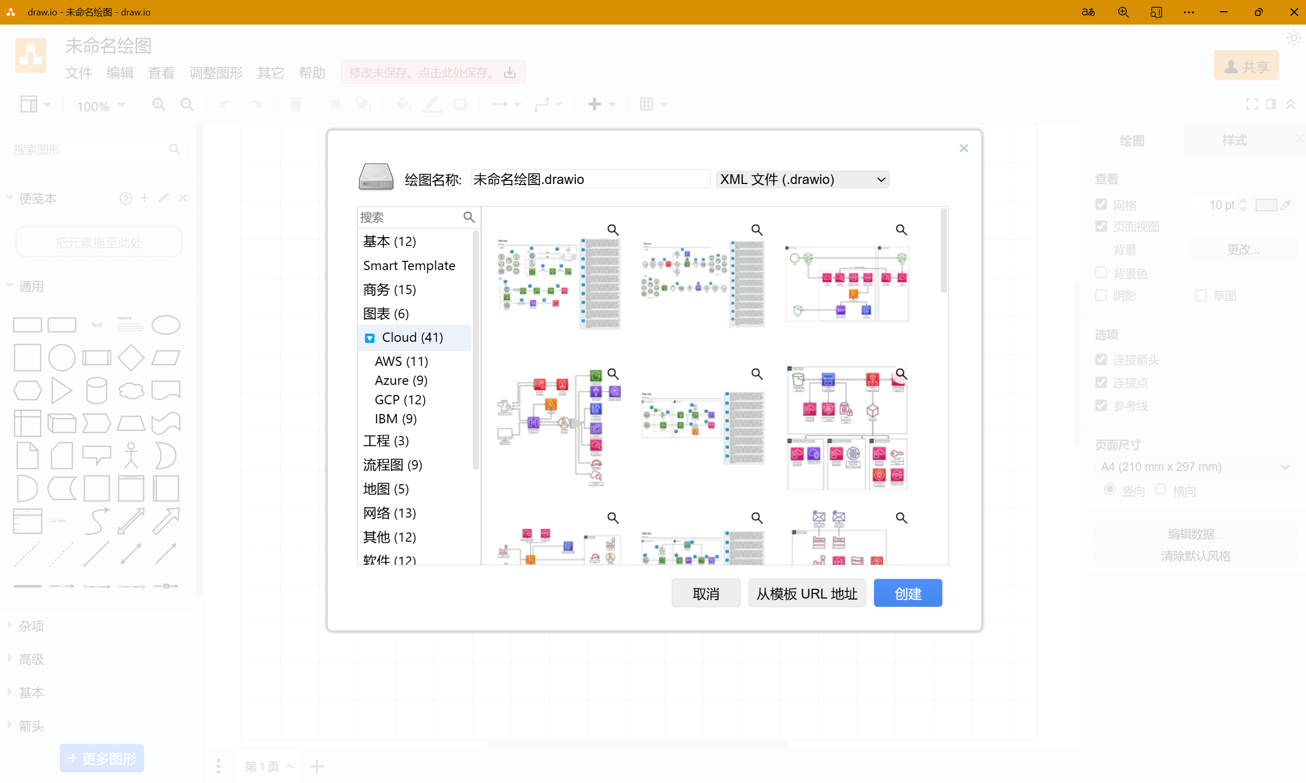Click the line color pen icon
This screenshot has width=1306, height=783.
(x=431, y=105)
